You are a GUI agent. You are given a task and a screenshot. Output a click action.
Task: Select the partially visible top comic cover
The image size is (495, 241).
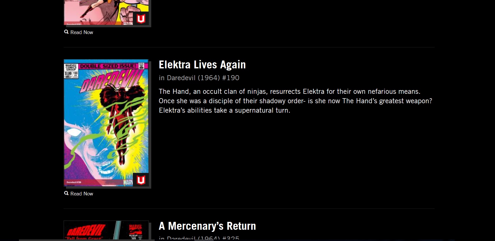tap(106, 13)
